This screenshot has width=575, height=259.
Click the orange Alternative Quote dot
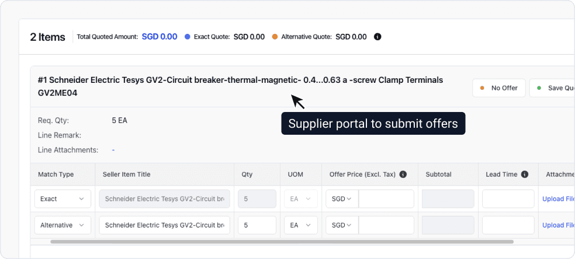pyautogui.click(x=275, y=37)
